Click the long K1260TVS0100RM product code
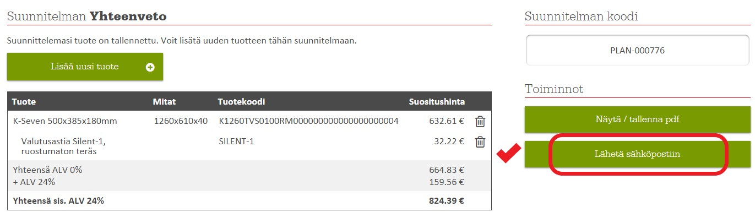The height and width of the screenshot is (223, 755). pyautogui.click(x=308, y=121)
